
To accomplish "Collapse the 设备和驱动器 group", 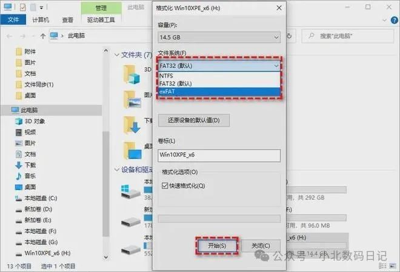I will point(117,170).
